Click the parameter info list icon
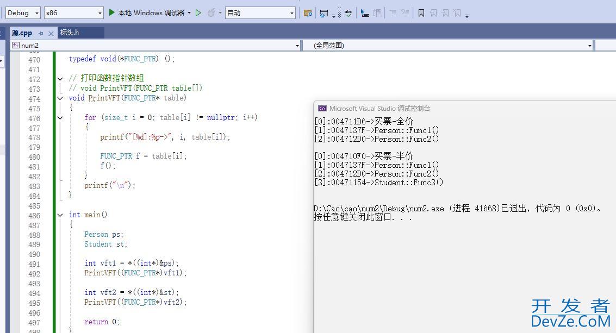 point(377,14)
